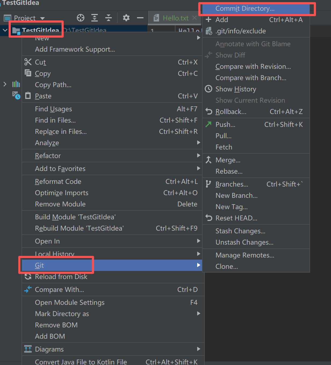Expand the Local History submenu
This screenshot has width=331, height=365.
112,254
